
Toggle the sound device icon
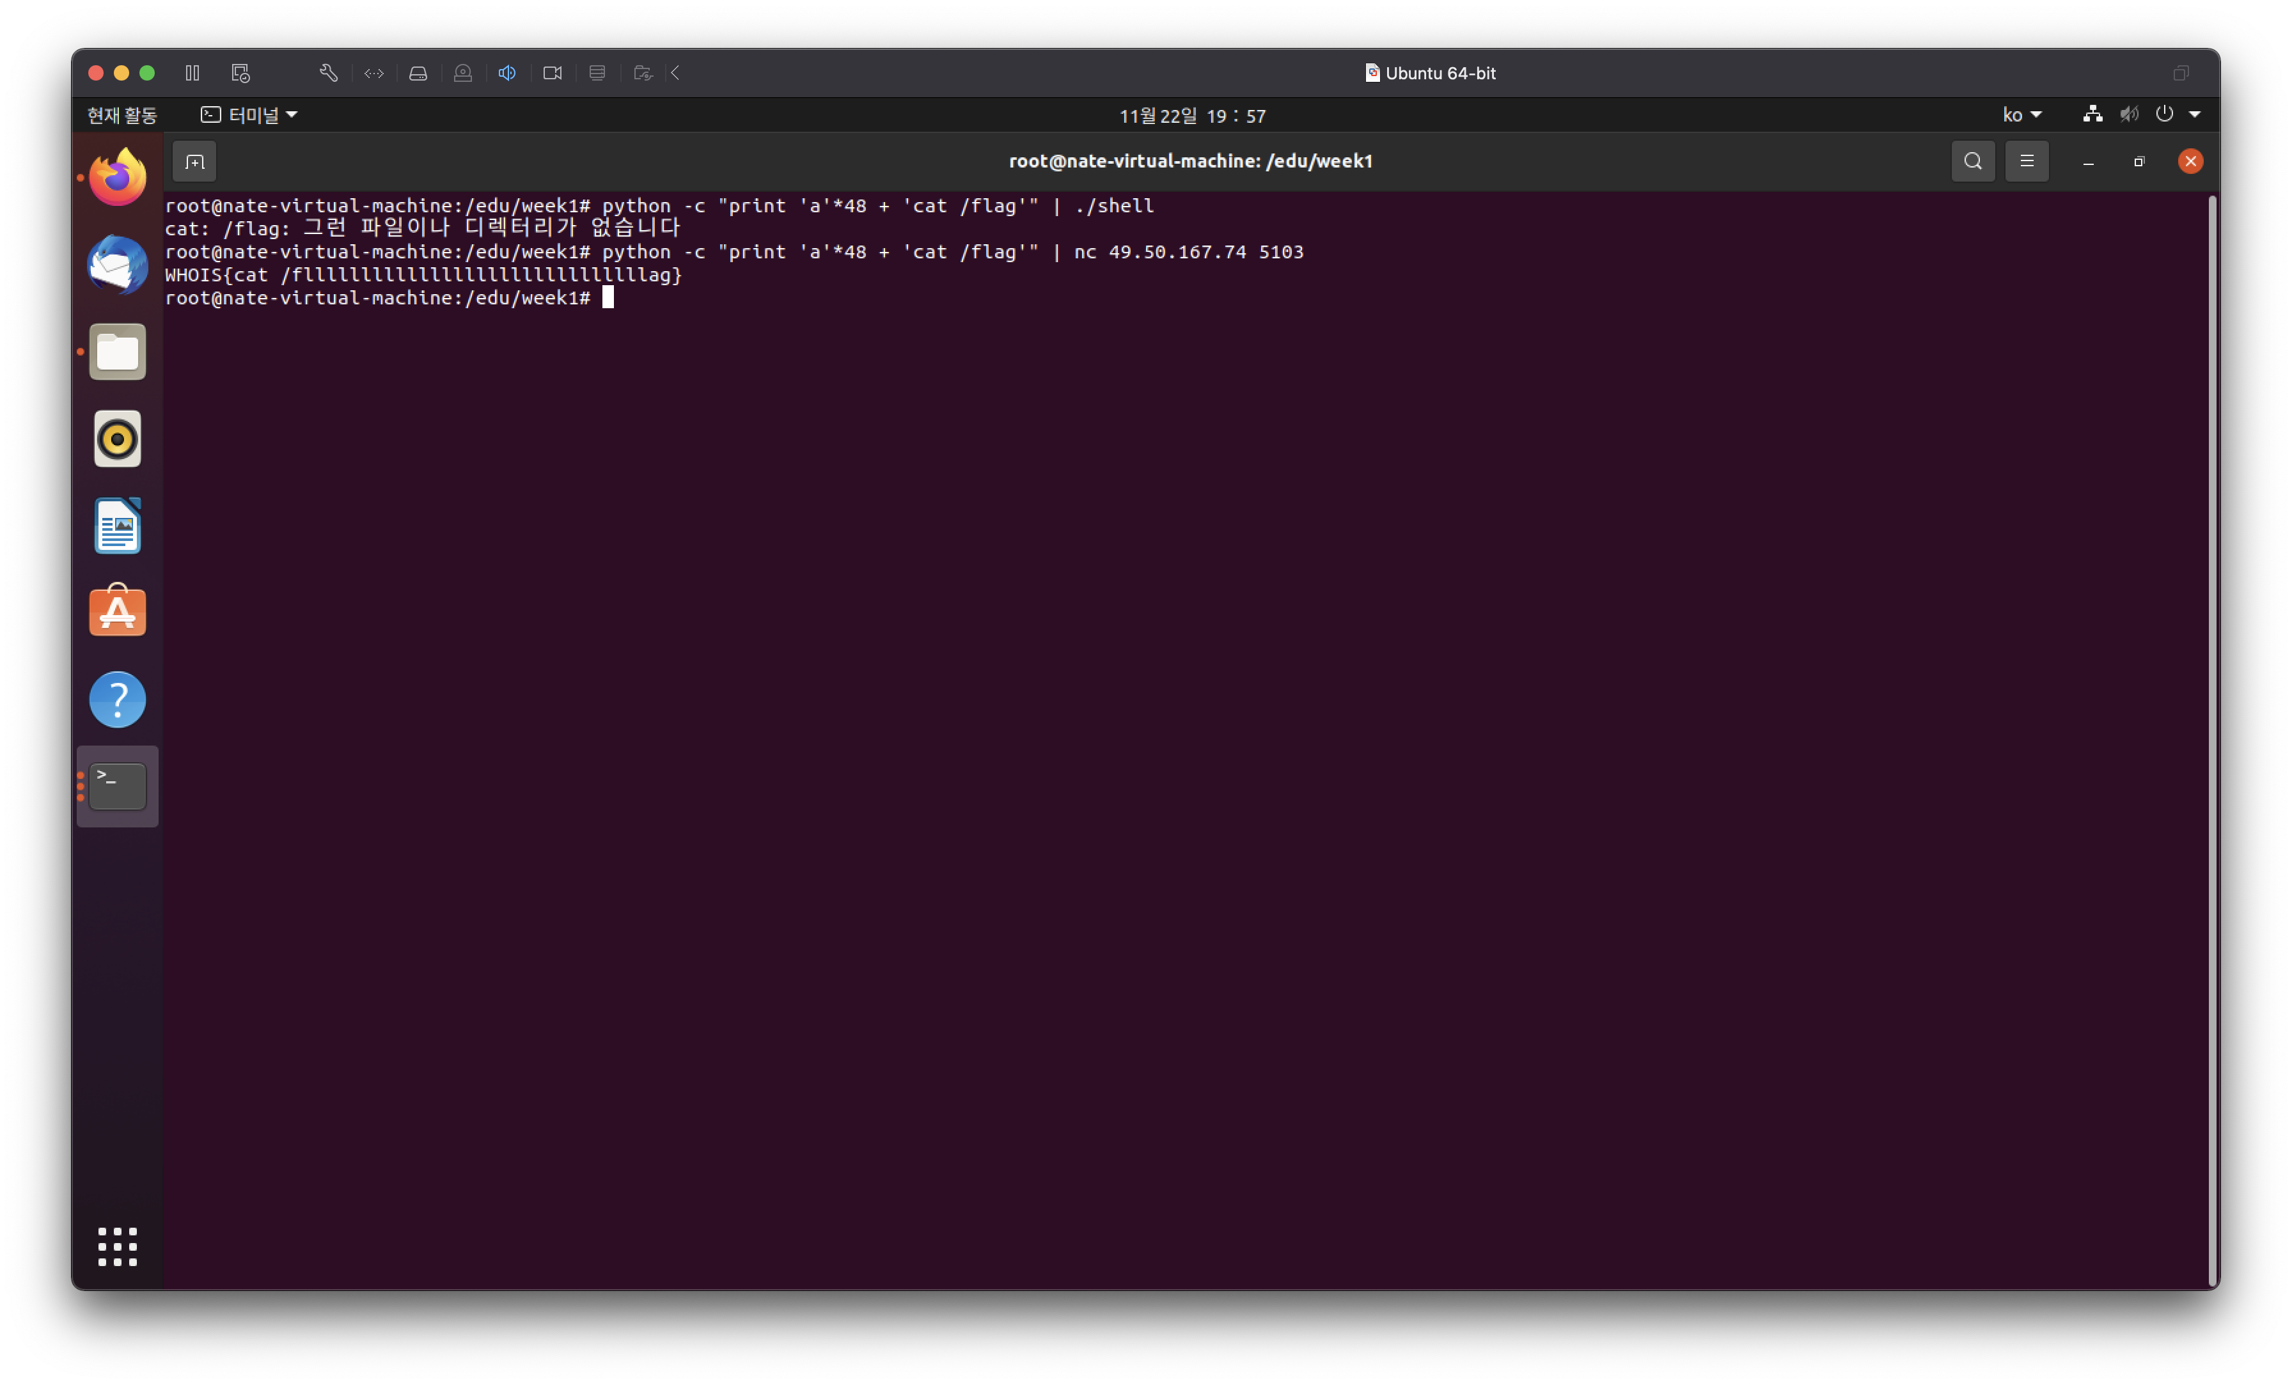(x=507, y=72)
